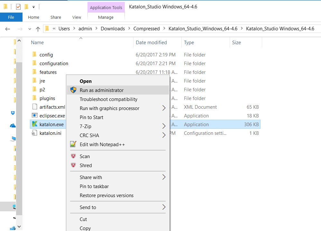The image size is (321, 231).
Task: Click the Configuration setti... type cell
Action: [x=205, y=133]
